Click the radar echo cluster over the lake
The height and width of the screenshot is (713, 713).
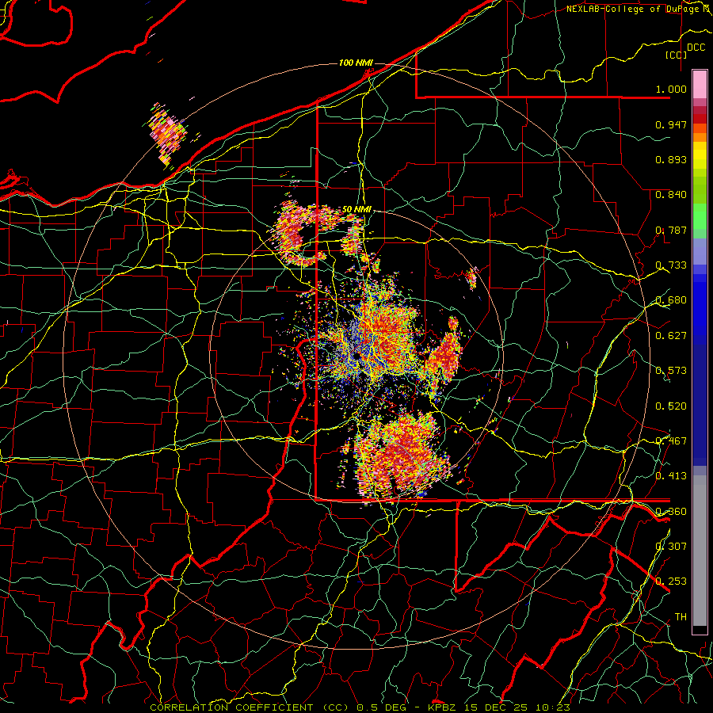pos(167,135)
